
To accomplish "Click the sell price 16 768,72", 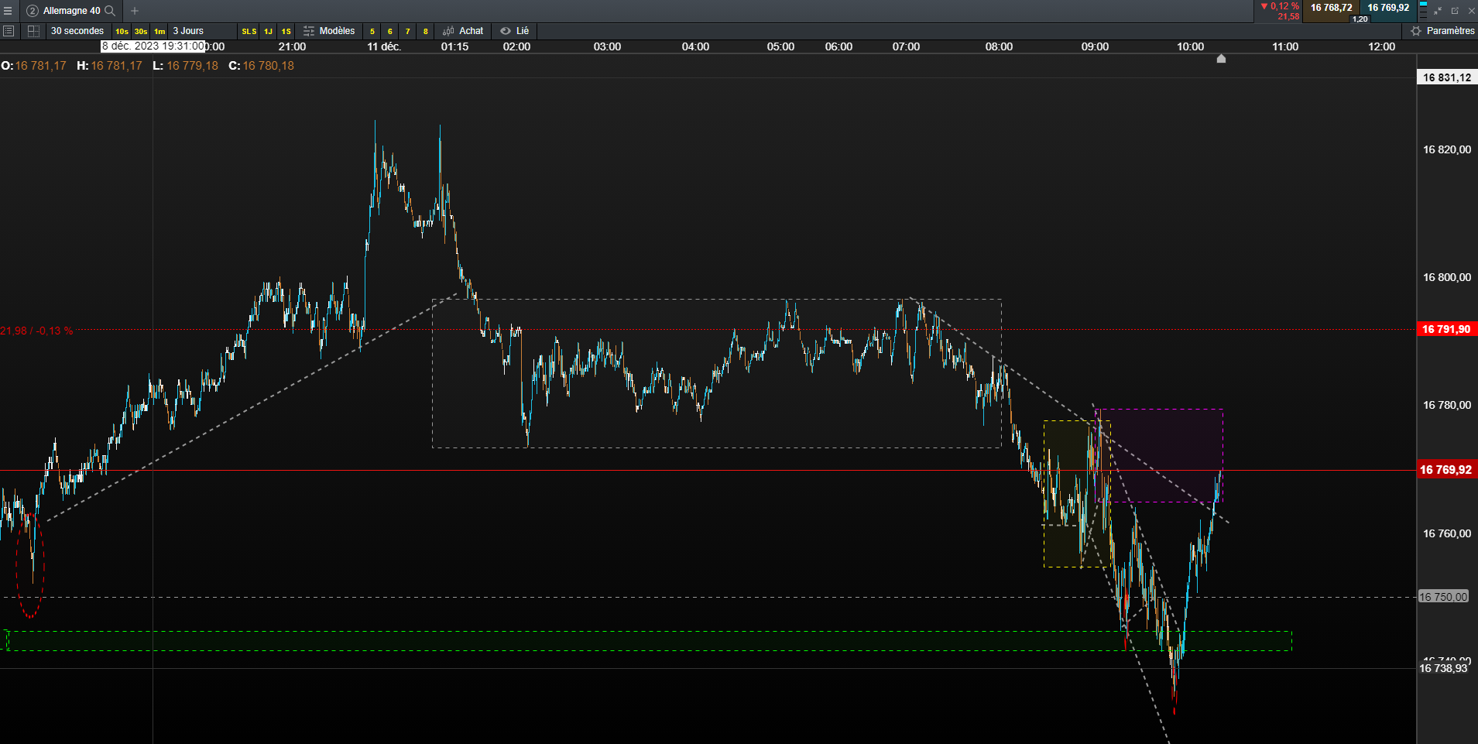I will pyautogui.click(x=1331, y=8).
